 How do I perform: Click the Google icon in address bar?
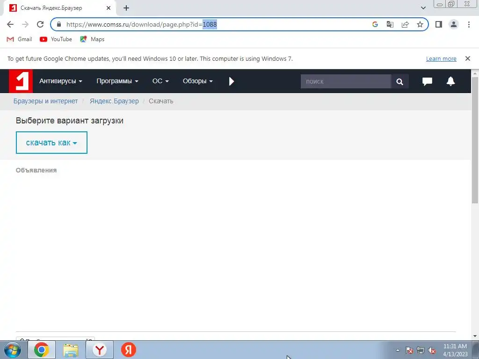pos(375,24)
